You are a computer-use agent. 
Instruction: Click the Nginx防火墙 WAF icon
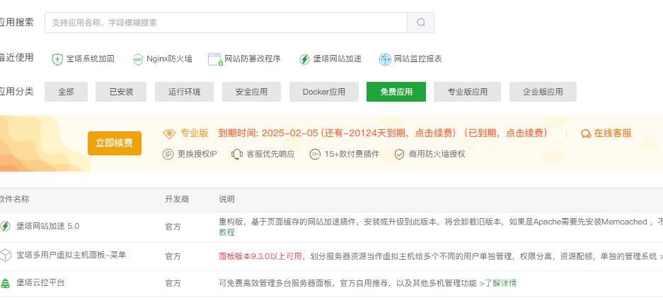pos(138,59)
